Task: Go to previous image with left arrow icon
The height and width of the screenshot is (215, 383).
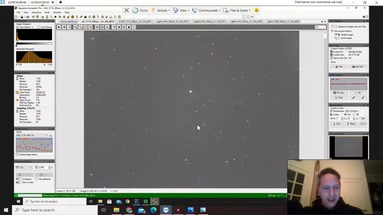Action: [x=59, y=27]
